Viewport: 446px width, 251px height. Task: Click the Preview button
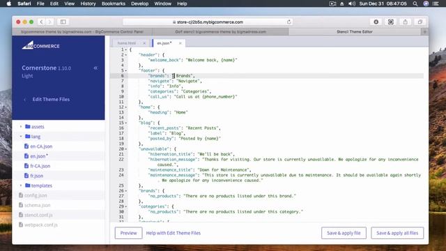(x=128, y=233)
